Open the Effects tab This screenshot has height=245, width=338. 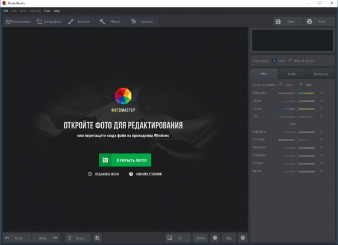(112, 22)
